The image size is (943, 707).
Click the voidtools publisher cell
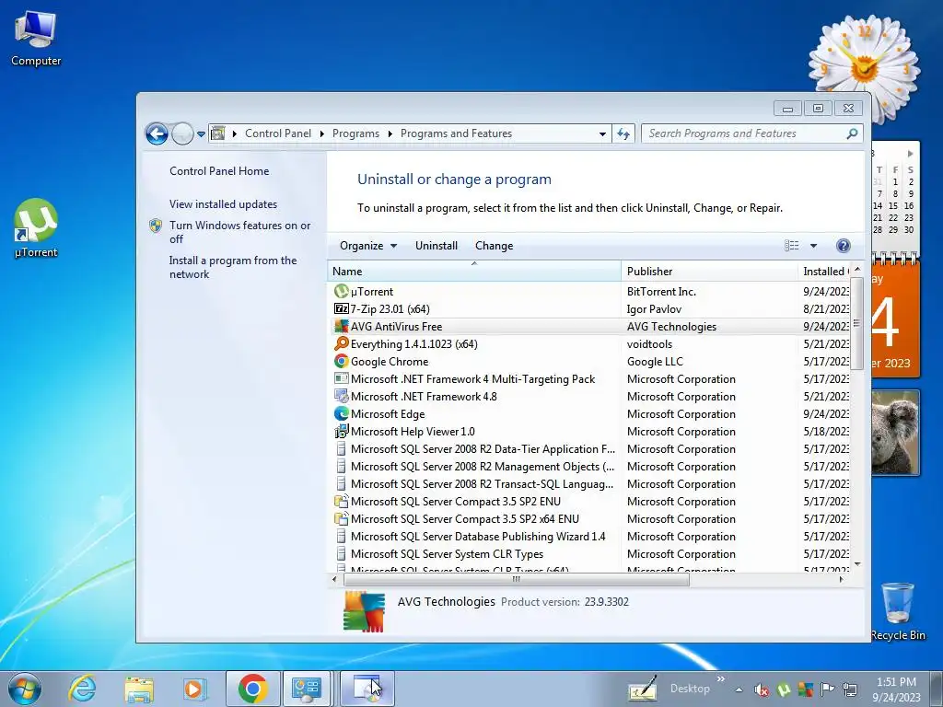649,344
